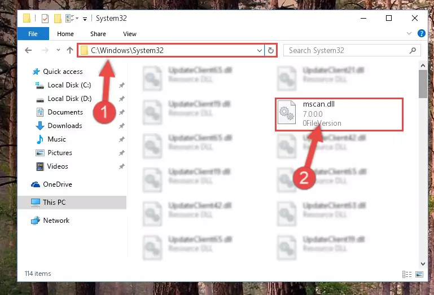Click the Forward navigation arrow
The height and width of the screenshot is (295, 434).
click(x=45, y=50)
